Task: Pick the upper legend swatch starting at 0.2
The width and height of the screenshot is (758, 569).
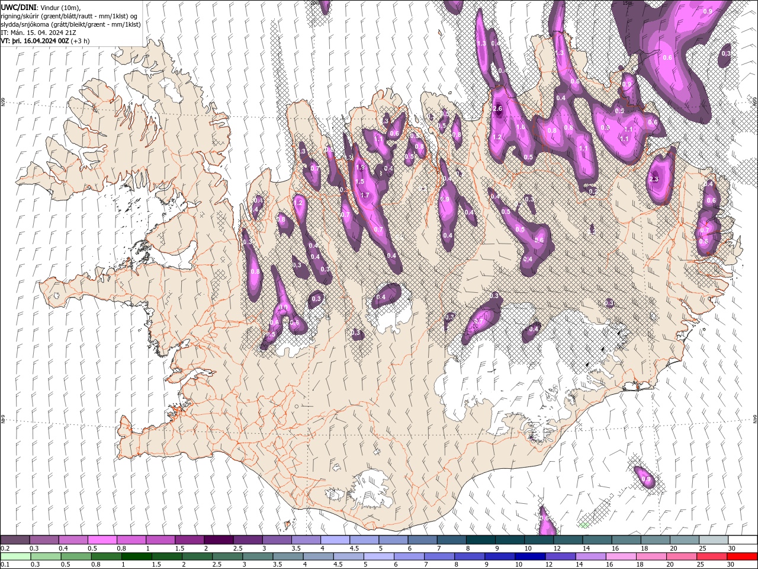Action: (x=15, y=540)
